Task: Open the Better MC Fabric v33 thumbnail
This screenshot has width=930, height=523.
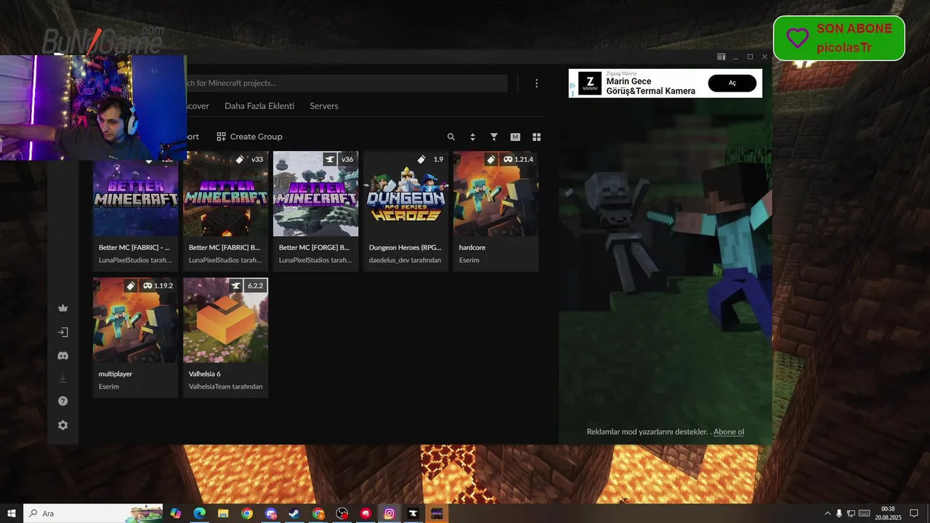Action: click(x=225, y=194)
